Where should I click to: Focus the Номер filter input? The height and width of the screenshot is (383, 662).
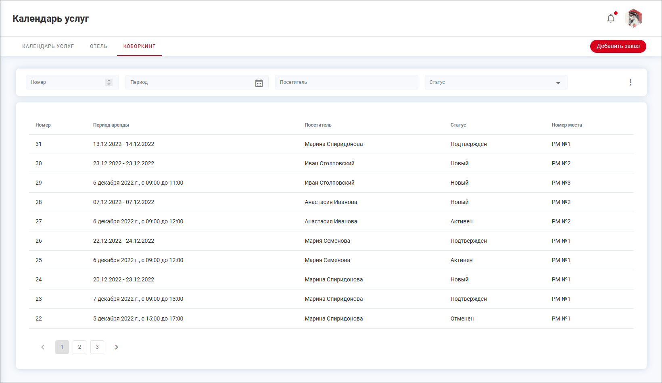pos(65,82)
